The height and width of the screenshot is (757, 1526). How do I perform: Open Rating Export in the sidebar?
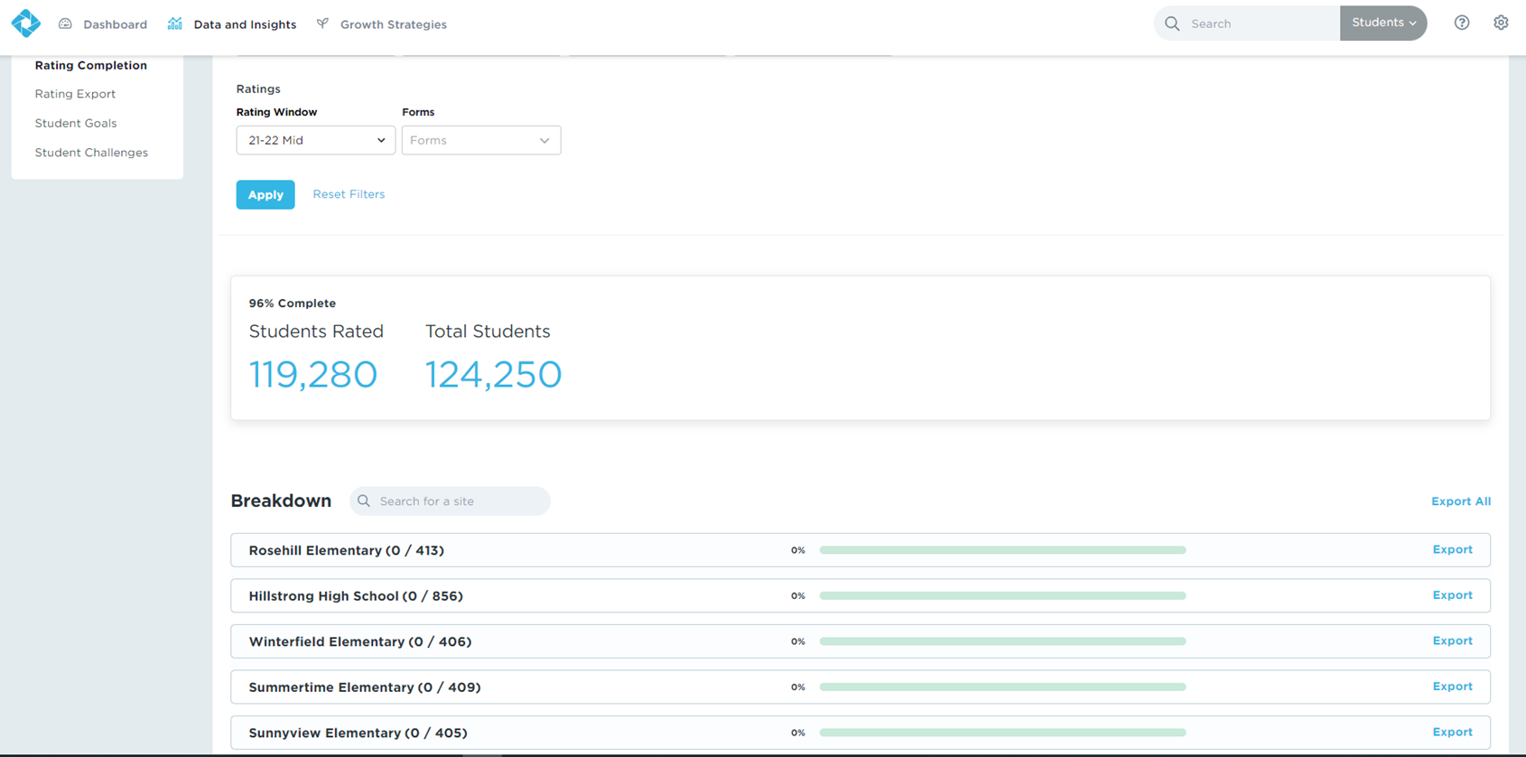(75, 94)
